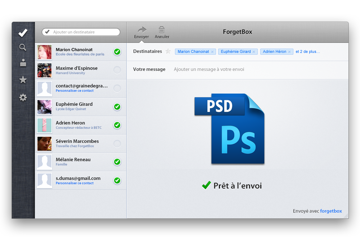The image size is (360, 240).
Task: Click the star next to Destinataires
Action: pos(168,51)
